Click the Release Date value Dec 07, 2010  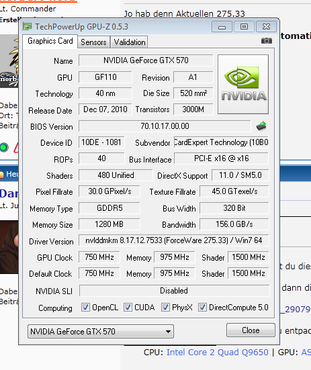105,109
